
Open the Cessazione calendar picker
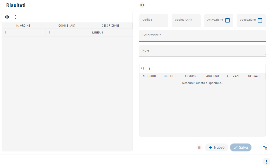(260, 20)
